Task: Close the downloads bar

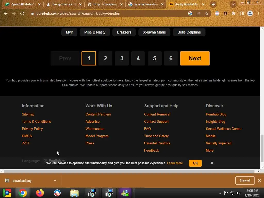Action: pyautogui.click(x=259, y=180)
